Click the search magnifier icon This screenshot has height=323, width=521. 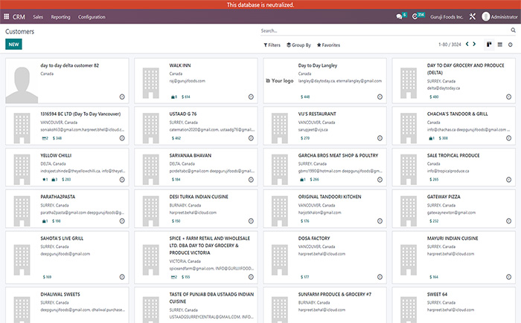click(513, 30)
